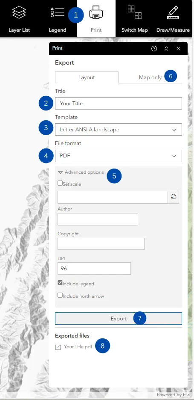The width and height of the screenshot is (194, 400).
Task: Open the Legend panel icon
Action: pyautogui.click(x=57, y=12)
